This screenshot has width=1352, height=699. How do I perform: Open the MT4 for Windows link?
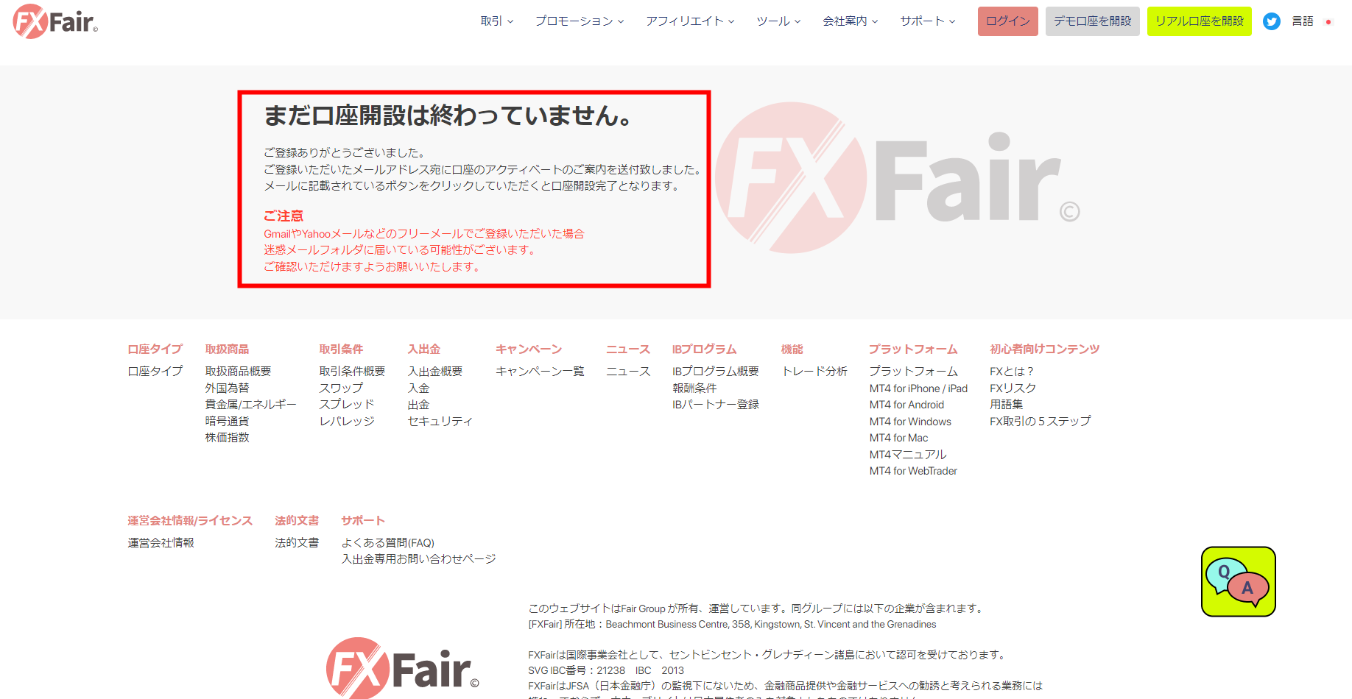click(x=910, y=422)
